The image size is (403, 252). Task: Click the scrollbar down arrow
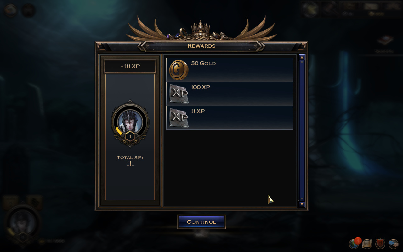point(302,204)
